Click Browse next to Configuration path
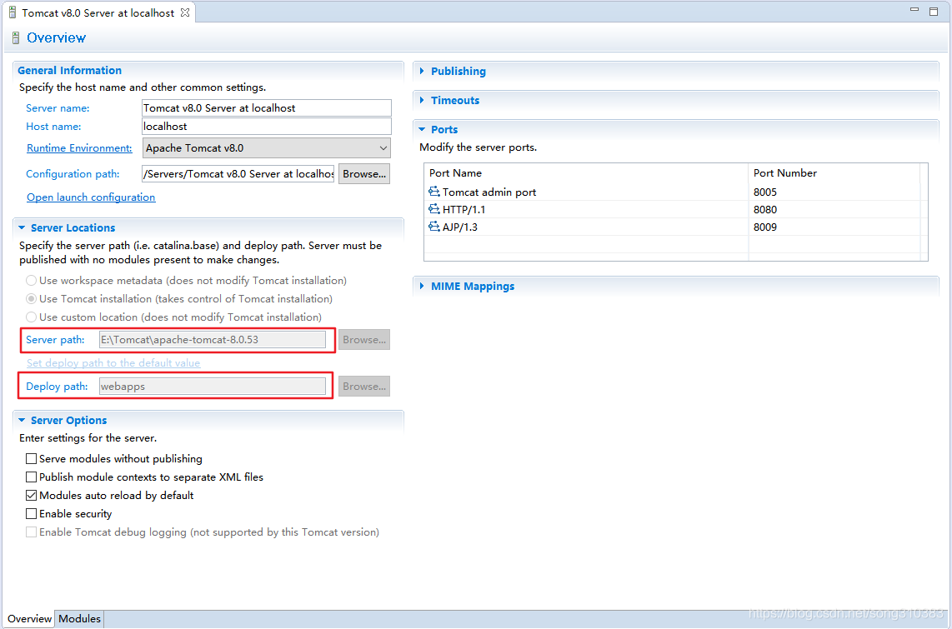The image size is (952, 629). (363, 173)
